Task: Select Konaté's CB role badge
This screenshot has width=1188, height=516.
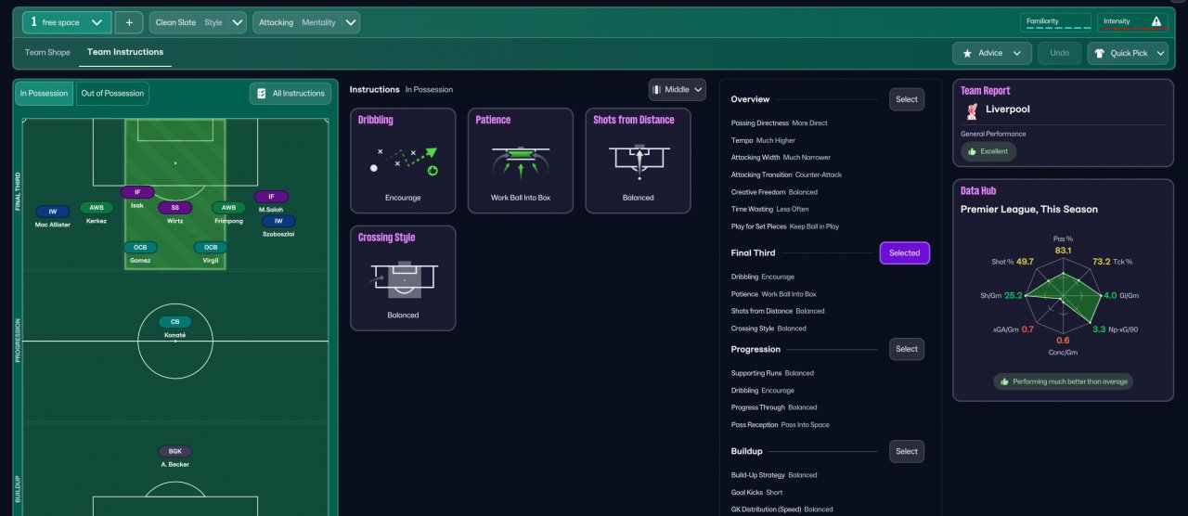Action: 174,322
